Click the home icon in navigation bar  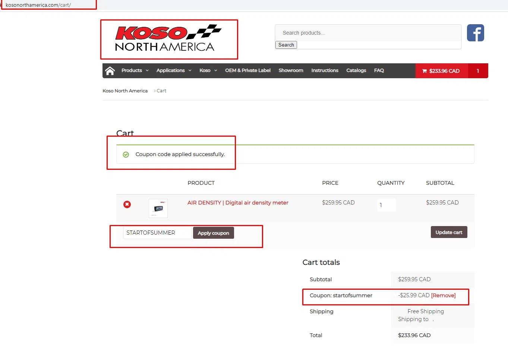click(110, 70)
